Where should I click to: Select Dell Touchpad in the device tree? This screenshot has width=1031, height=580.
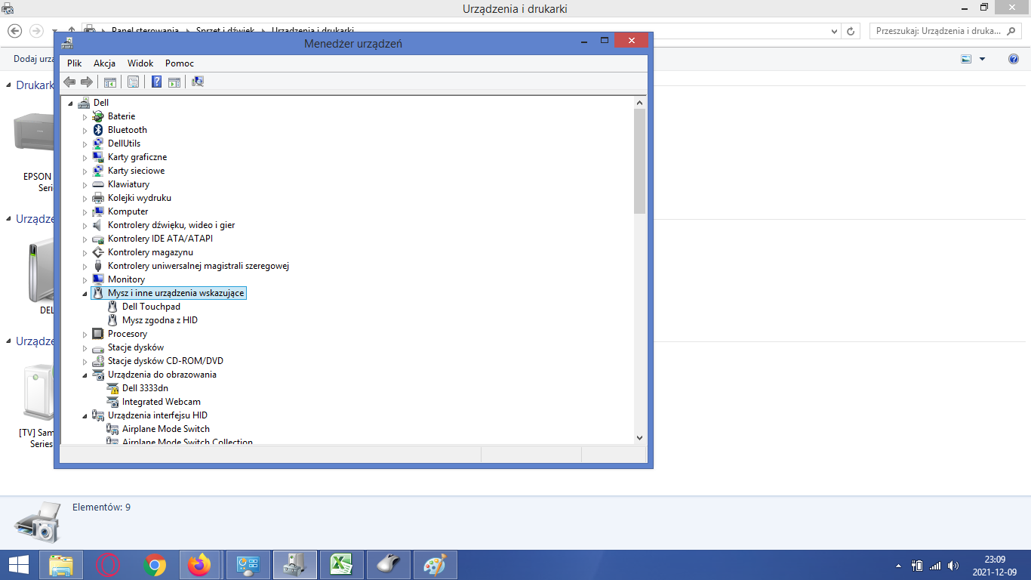(x=151, y=307)
